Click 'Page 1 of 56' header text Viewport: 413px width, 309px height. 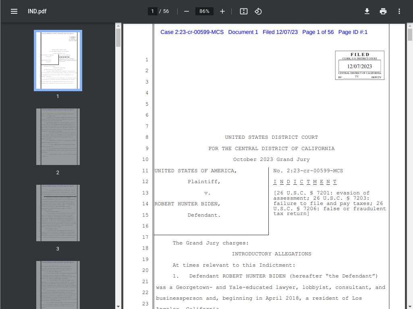[318, 32]
